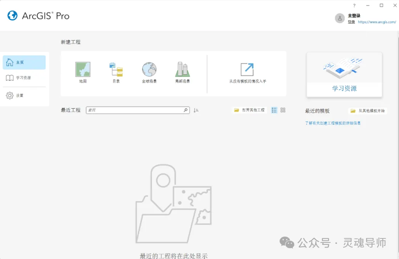The height and width of the screenshot is (259, 399).
Task: Click the magnifier search icon
Action: pyautogui.click(x=186, y=110)
